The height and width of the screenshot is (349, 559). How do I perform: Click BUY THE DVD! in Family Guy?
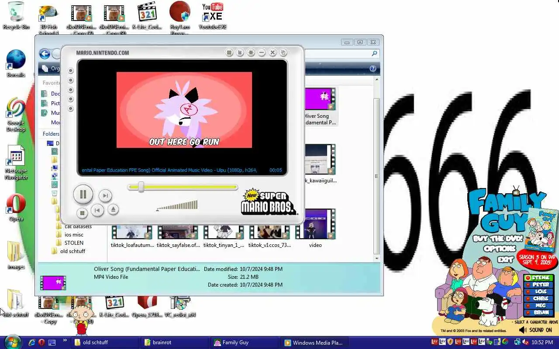(498, 239)
